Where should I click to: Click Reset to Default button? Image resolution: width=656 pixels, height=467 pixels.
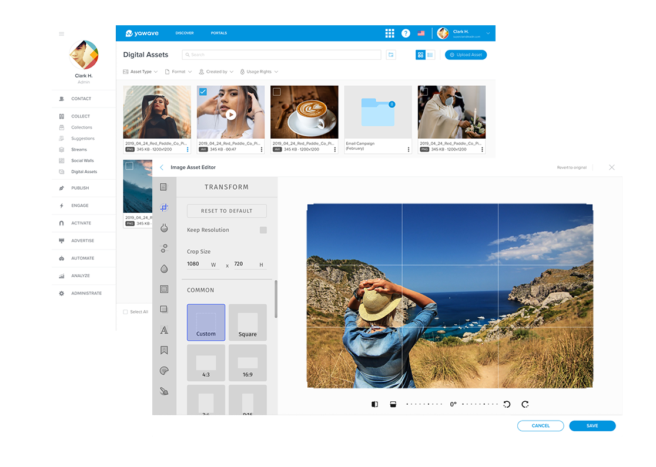(227, 211)
